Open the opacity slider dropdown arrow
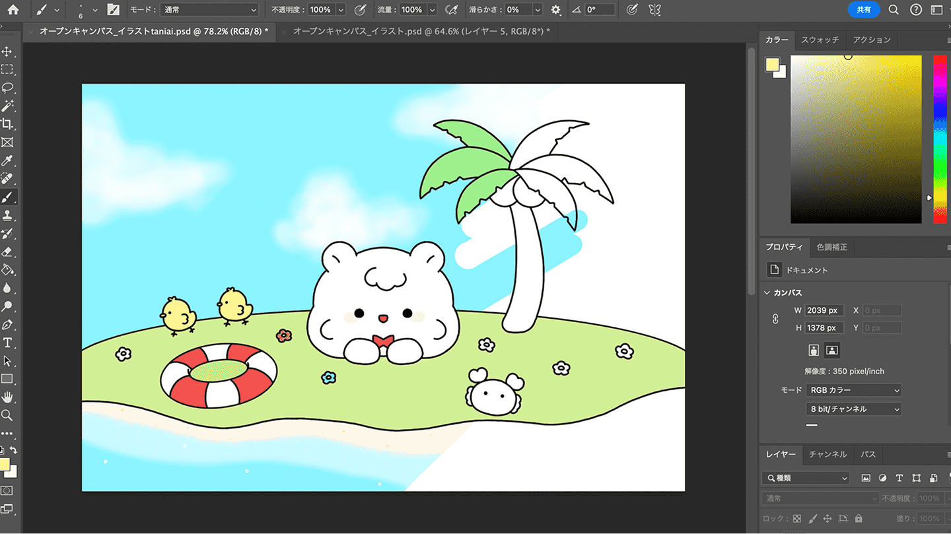The width and height of the screenshot is (951, 534). click(x=341, y=10)
